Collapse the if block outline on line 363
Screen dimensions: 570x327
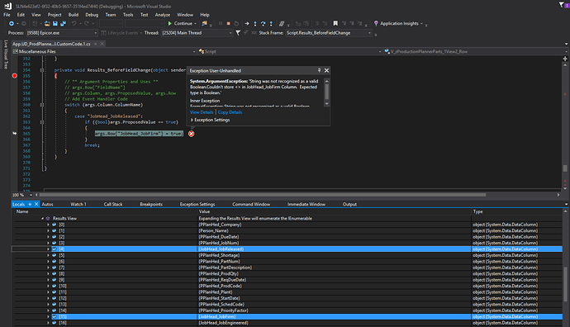click(42, 122)
